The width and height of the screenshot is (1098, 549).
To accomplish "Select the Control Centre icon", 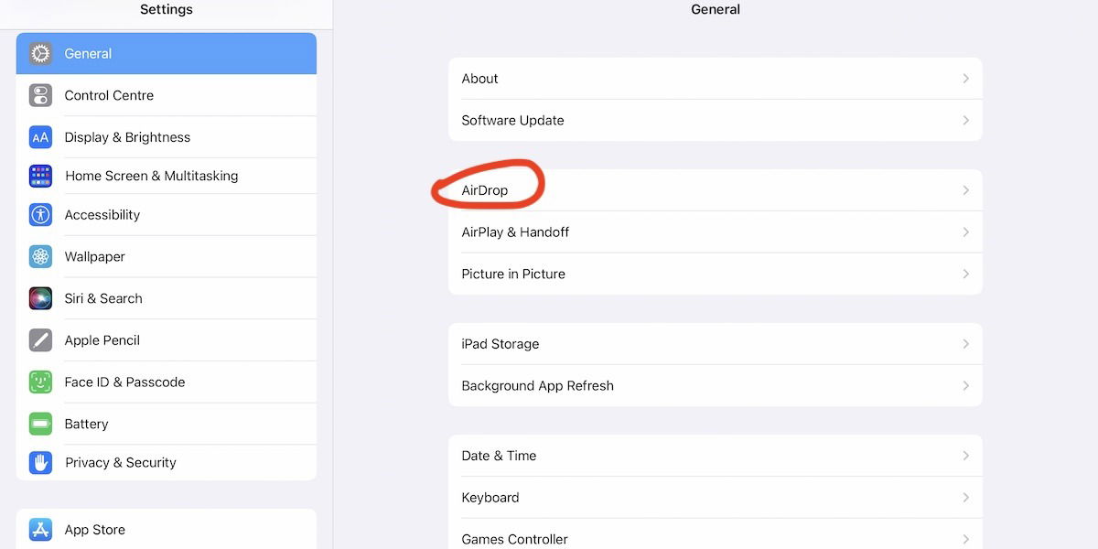I will [x=40, y=95].
